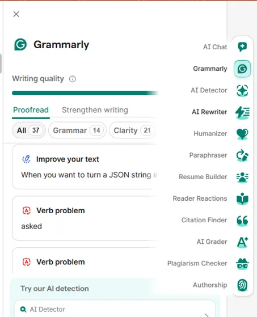Screen dimensions: 257x317
Task: Show Writing quality info tooltip icon
Action: [x=73, y=79]
